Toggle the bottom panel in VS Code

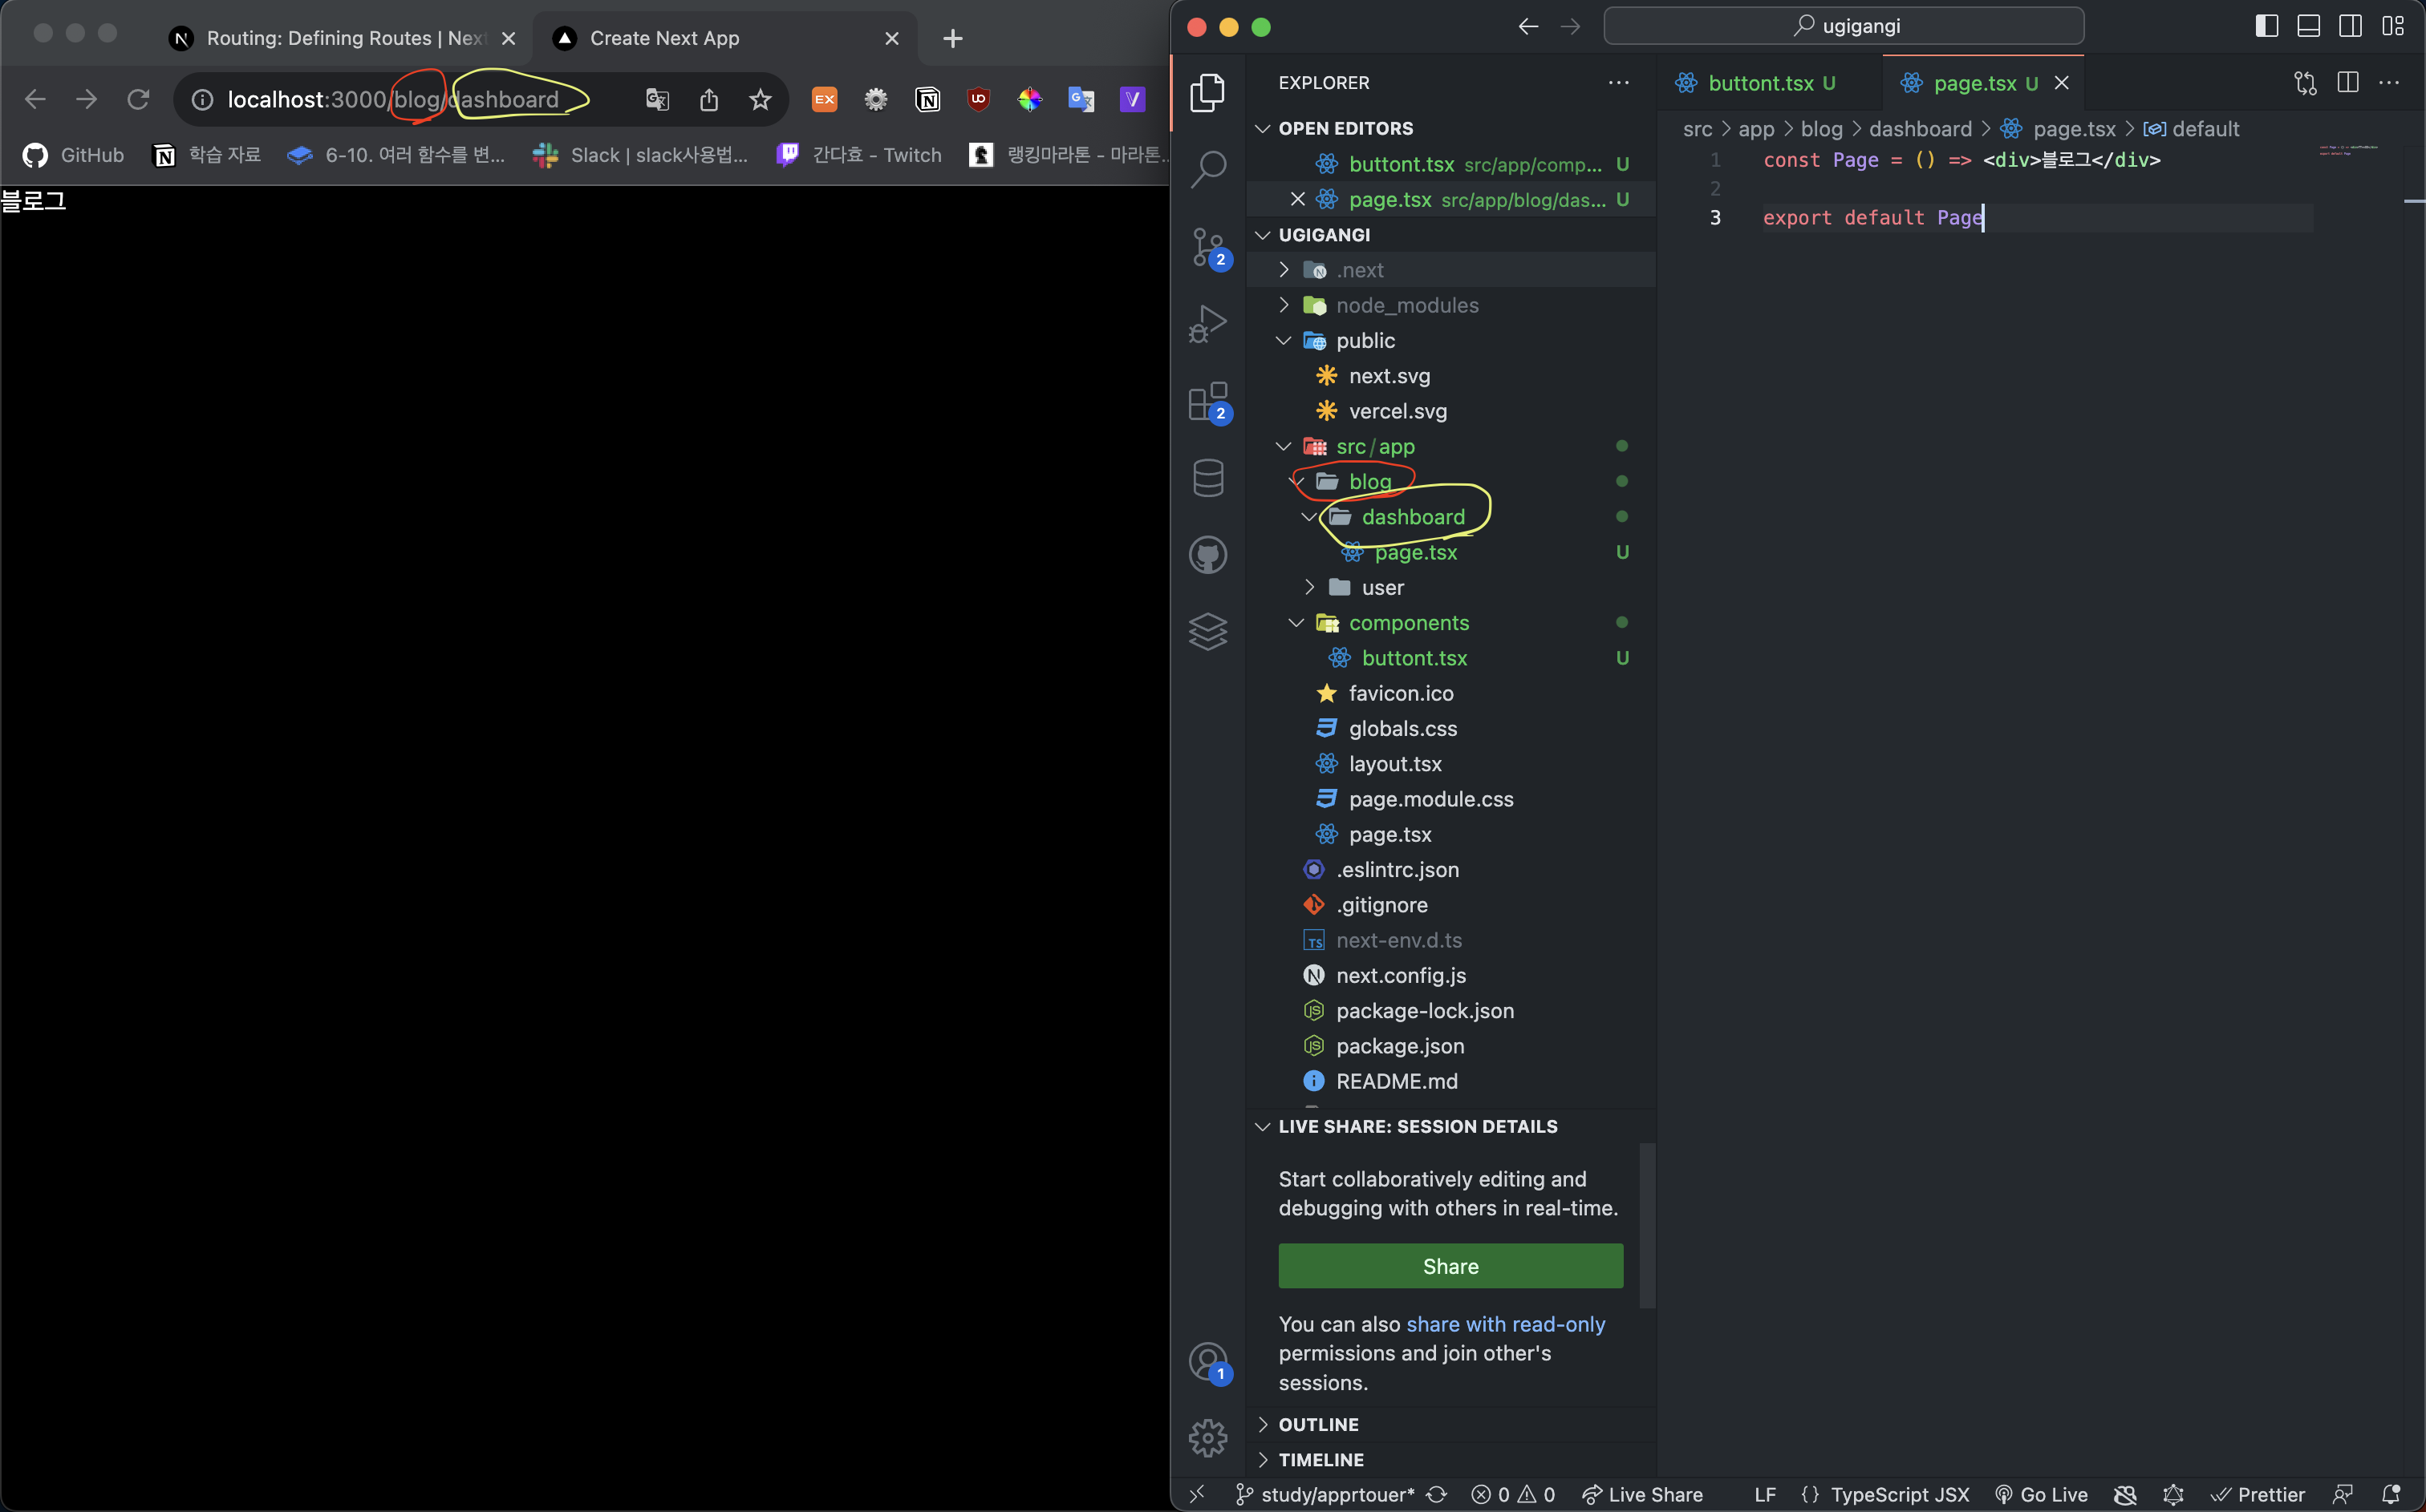click(2309, 26)
